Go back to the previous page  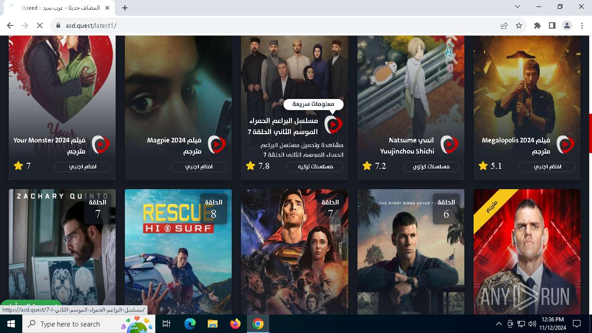coord(10,25)
